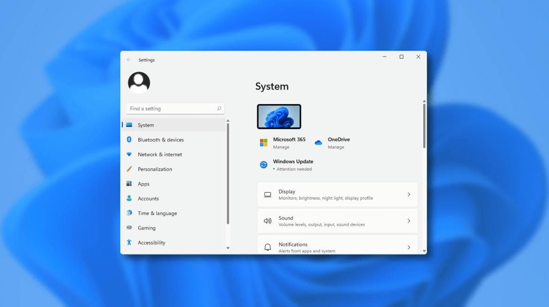This screenshot has height=307, width=549.
Task: Close the Settings window
Action: point(419,56)
